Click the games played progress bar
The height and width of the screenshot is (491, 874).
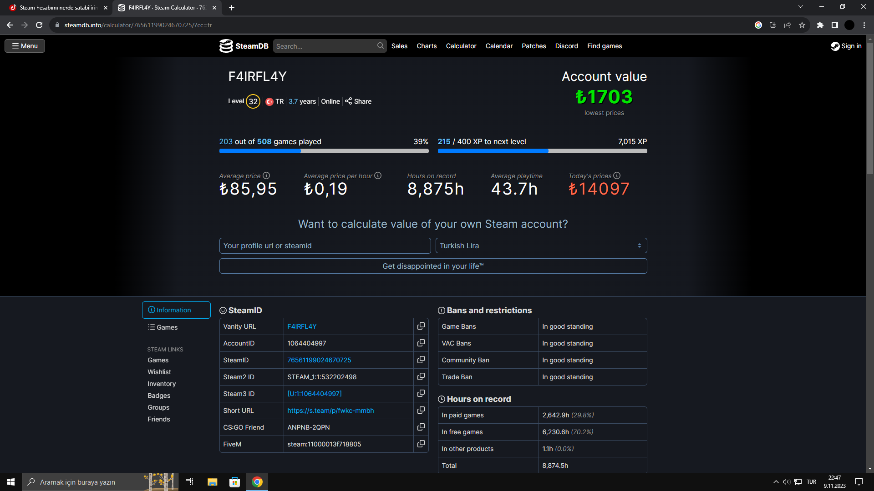point(324,151)
